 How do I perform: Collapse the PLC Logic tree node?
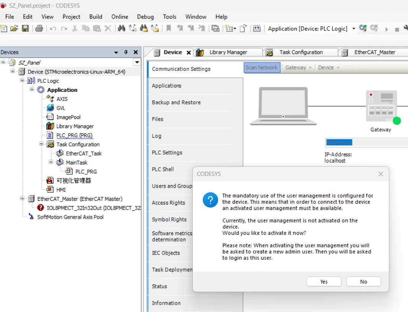22,80
